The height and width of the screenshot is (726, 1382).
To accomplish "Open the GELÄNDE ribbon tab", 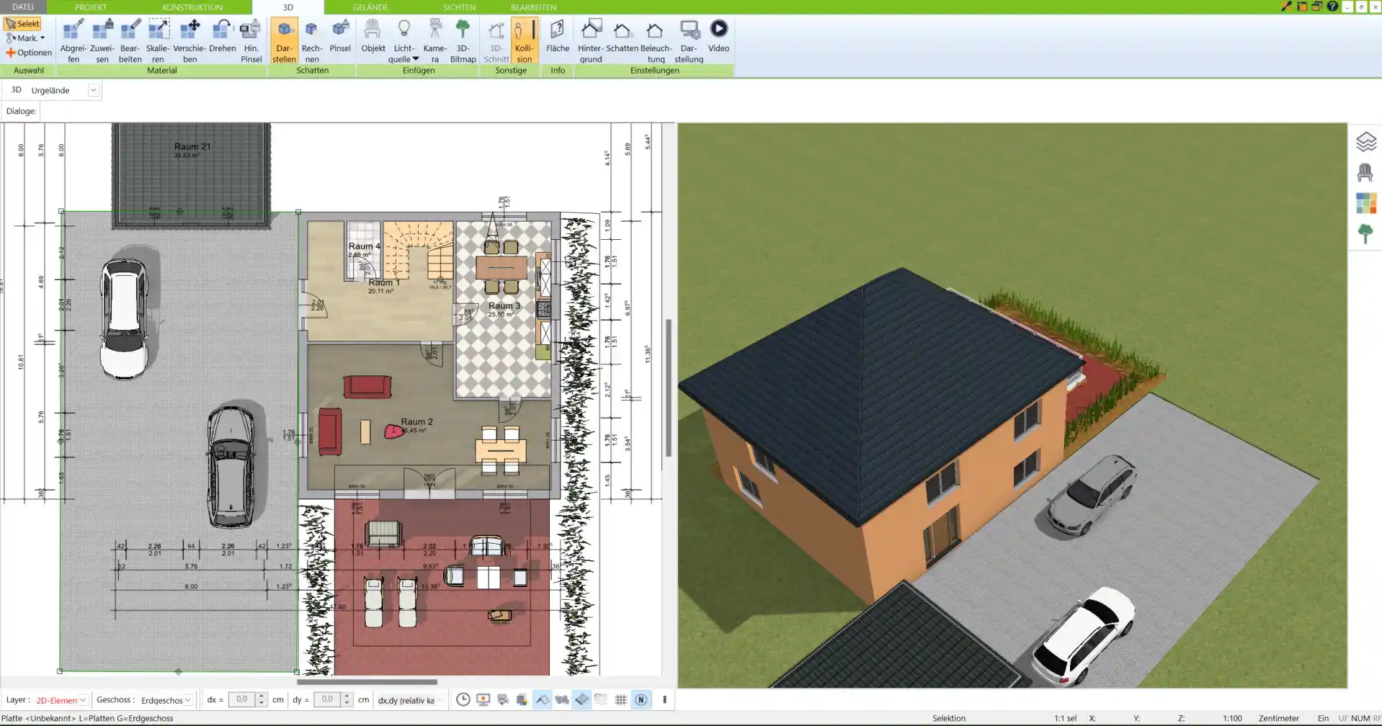I will pos(370,7).
